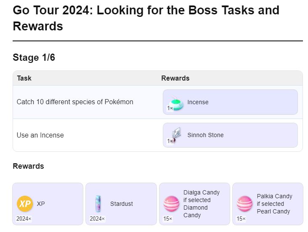Click the 15× count on Palkia Candy
Viewport: 308px width, 232px height.
pos(241,219)
